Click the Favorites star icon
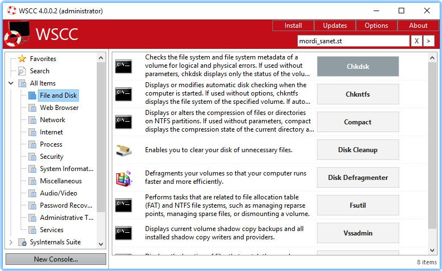The image size is (442, 271). [22, 59]
